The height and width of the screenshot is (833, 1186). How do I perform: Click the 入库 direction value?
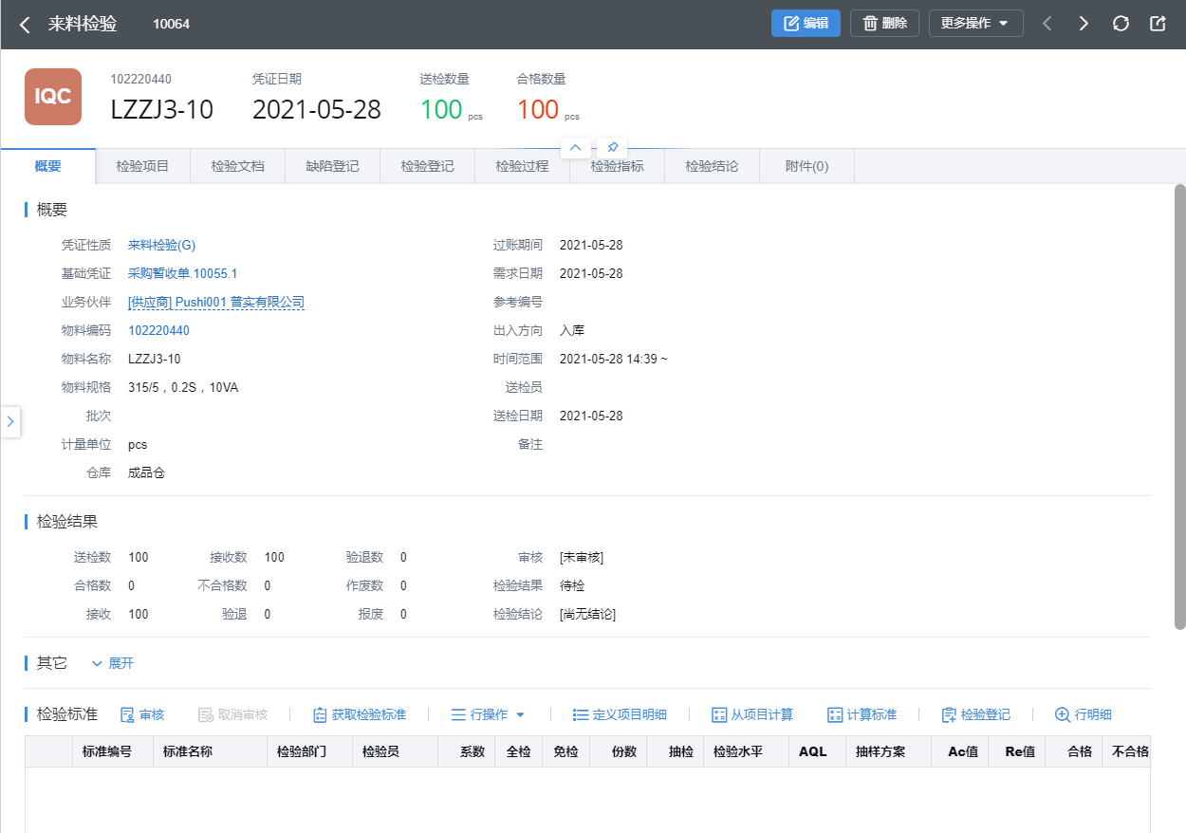click(572, 330)
